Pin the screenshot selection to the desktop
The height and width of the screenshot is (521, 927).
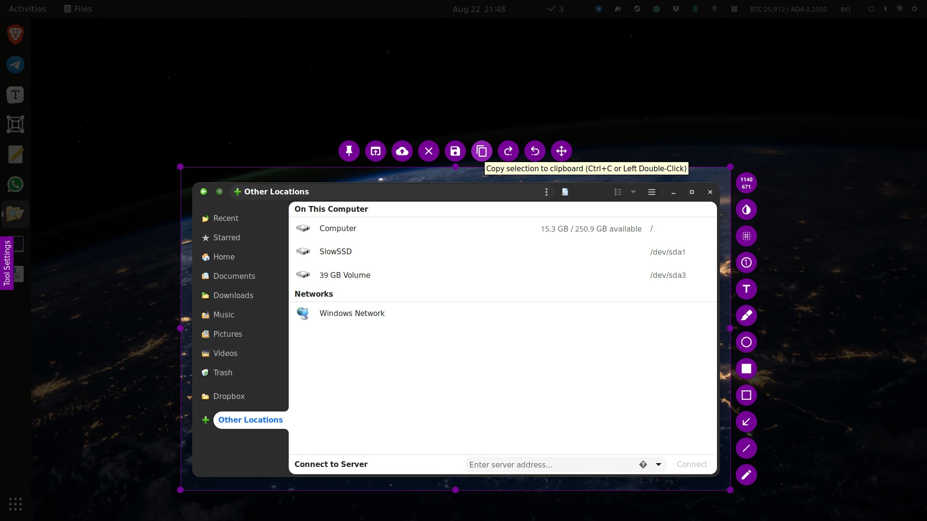click(x=349, y=151)
